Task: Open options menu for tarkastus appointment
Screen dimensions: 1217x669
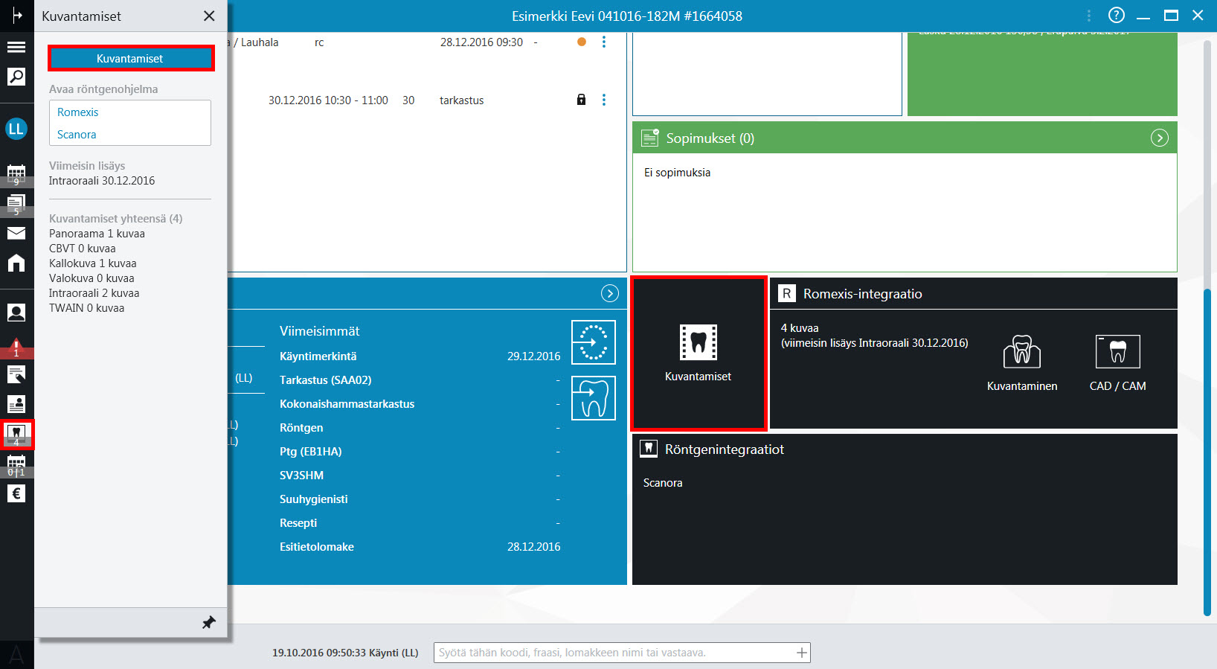Action: coord(604,100)
